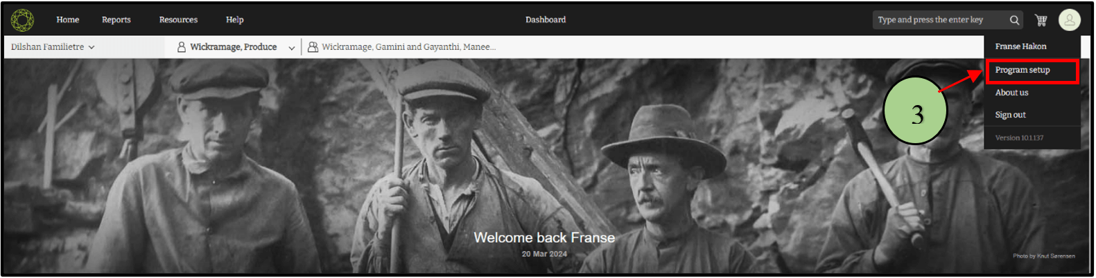Click the search magnifier icon

[1014, 20]
